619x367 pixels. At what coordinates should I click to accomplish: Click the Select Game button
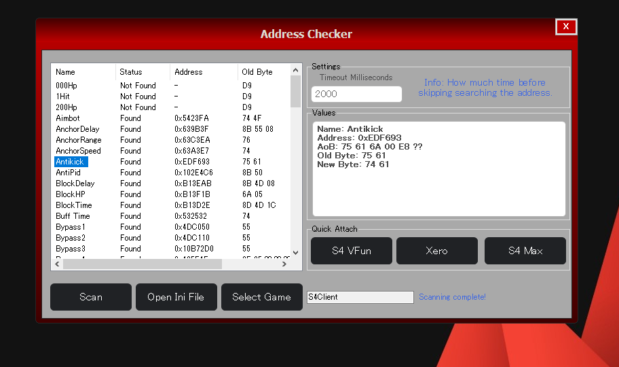pyautogui.click(x=262, y=297)
